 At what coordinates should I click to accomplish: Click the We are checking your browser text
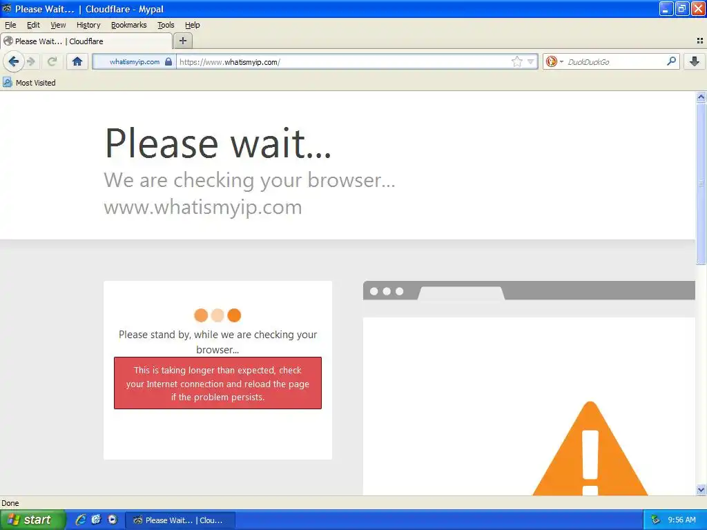249,180
